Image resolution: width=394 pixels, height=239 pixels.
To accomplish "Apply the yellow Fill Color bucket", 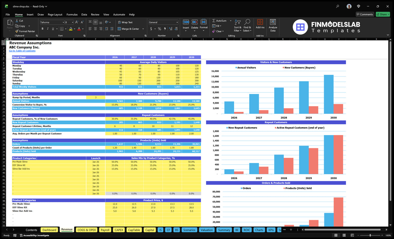I will (71, 29).
